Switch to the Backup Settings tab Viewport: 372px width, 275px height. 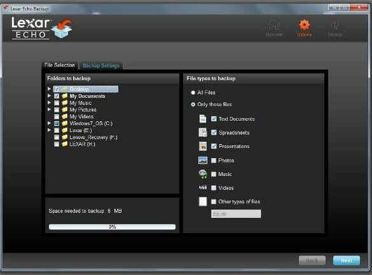(x=101, y=65)
